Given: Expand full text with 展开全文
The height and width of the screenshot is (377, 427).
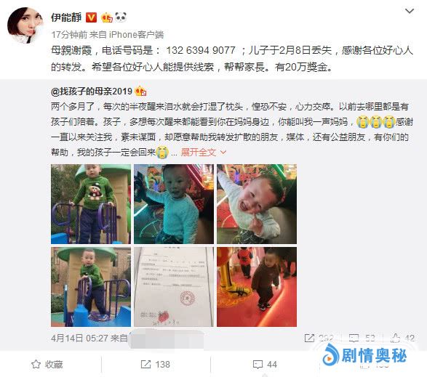Looking at the screenshot, I should (x=204, y=153).
